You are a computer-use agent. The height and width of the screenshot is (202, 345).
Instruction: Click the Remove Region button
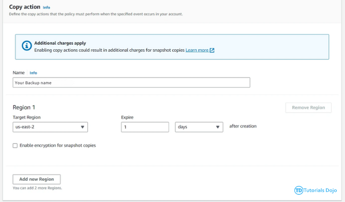pyautogui.click(x=308, y=108)
